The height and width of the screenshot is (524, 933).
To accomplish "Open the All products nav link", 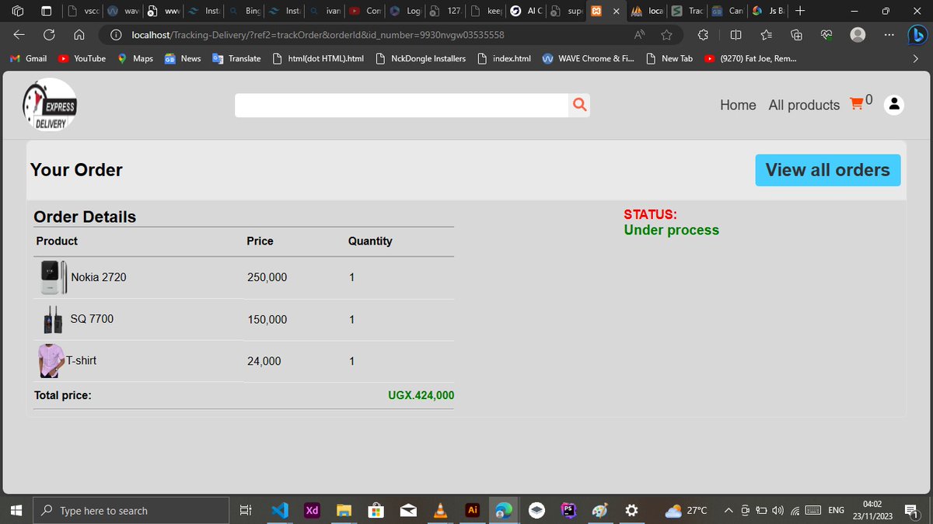I will click(x=804, y=105).
